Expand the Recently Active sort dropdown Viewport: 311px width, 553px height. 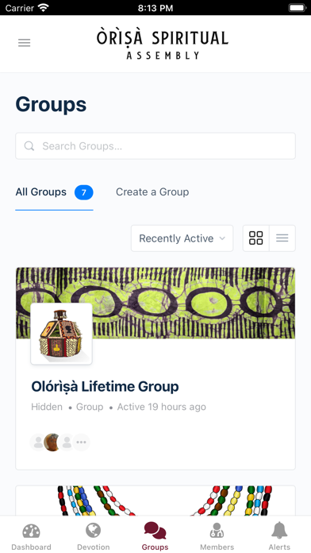tap(182, 238)
